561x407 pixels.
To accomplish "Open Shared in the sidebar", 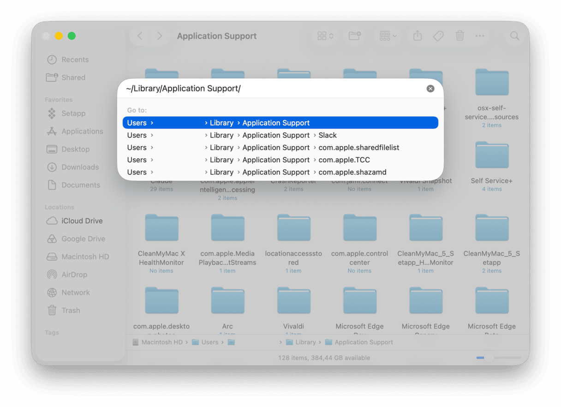I will pyautogui.click(x=66, y=78).
